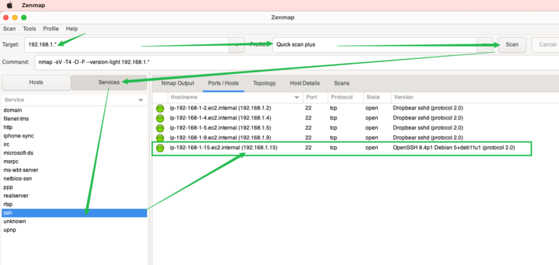
Task: Open the Profile combo box showing Quick scan plus
Action: tap(375, 45)
